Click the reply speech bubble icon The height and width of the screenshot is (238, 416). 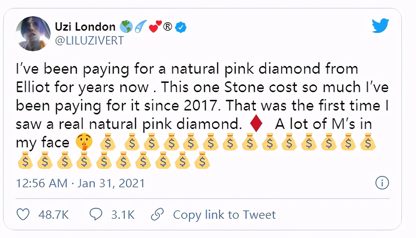pos(95,214)
